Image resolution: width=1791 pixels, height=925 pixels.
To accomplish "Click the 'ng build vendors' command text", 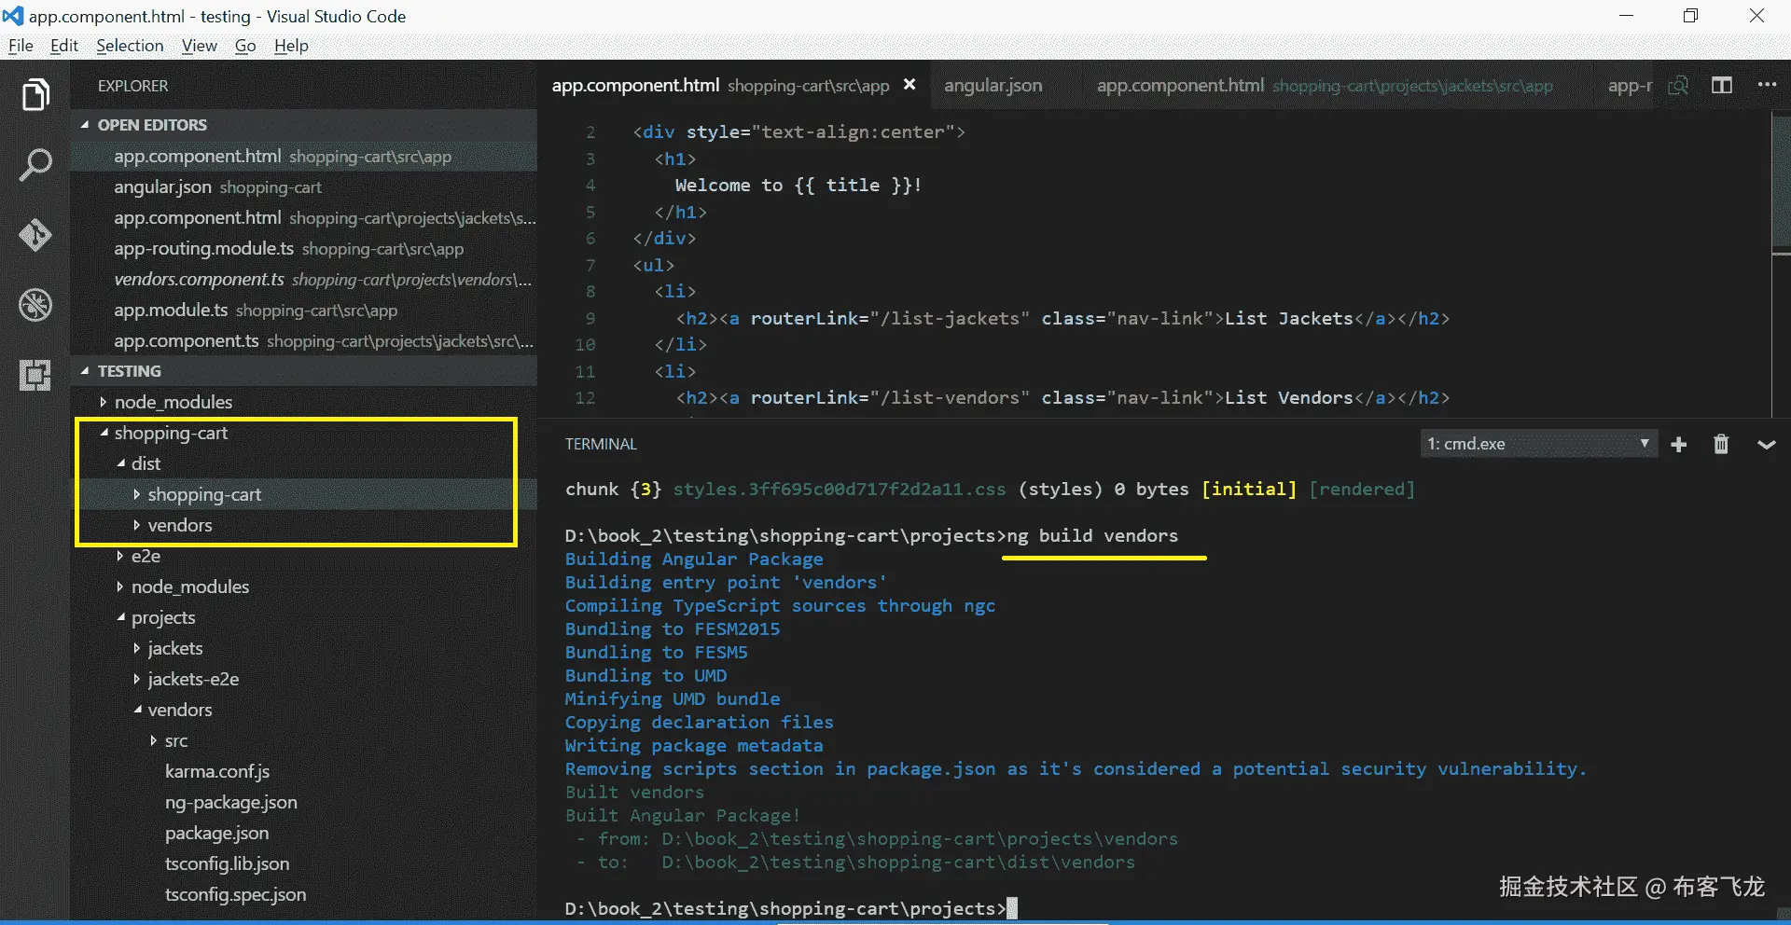I will click(x=1092, y=535).
